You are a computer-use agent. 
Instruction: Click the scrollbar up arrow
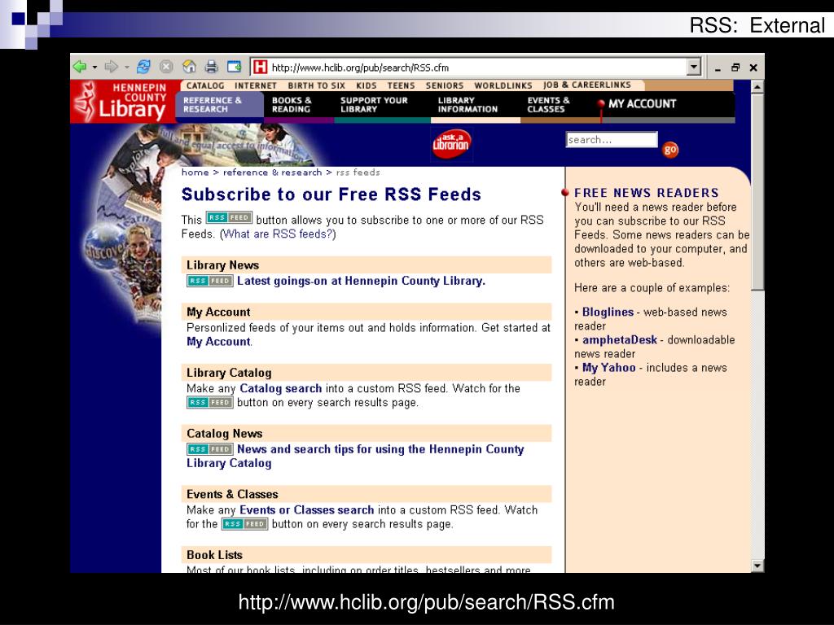point(757,86)
